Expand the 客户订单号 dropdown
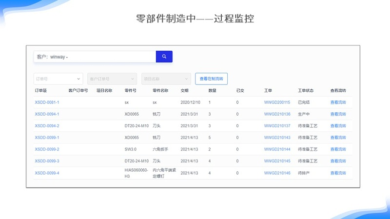Image resolution: width=390 pixels, height=219 pixels. [x=112, y=79]
